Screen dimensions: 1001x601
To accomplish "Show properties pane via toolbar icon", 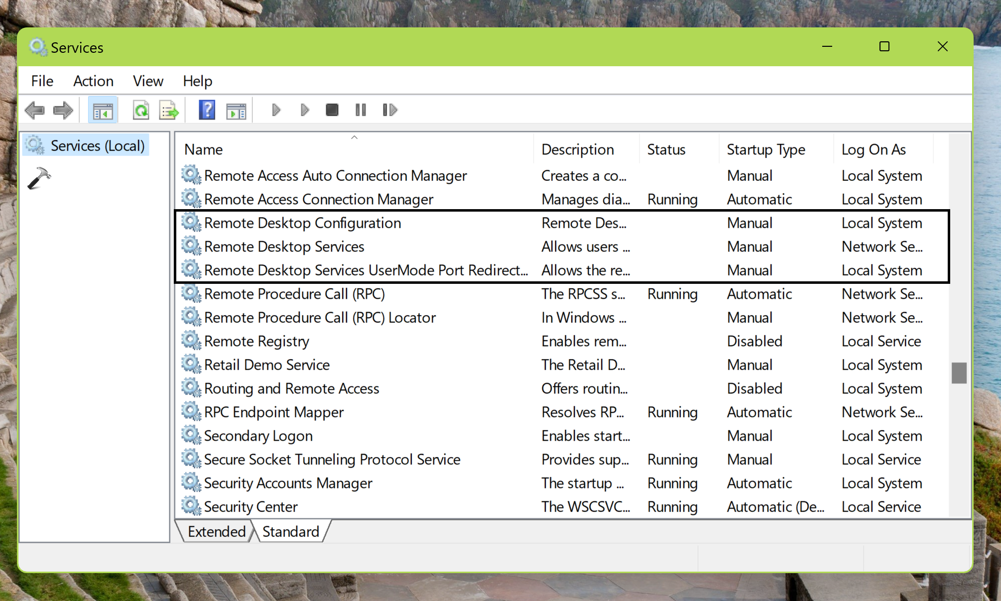I will click(x=236, y=110).
